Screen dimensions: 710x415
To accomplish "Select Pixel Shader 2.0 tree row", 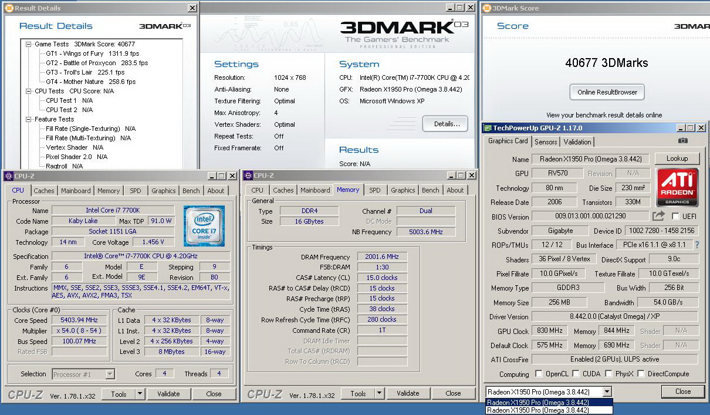I will point(77,157).
